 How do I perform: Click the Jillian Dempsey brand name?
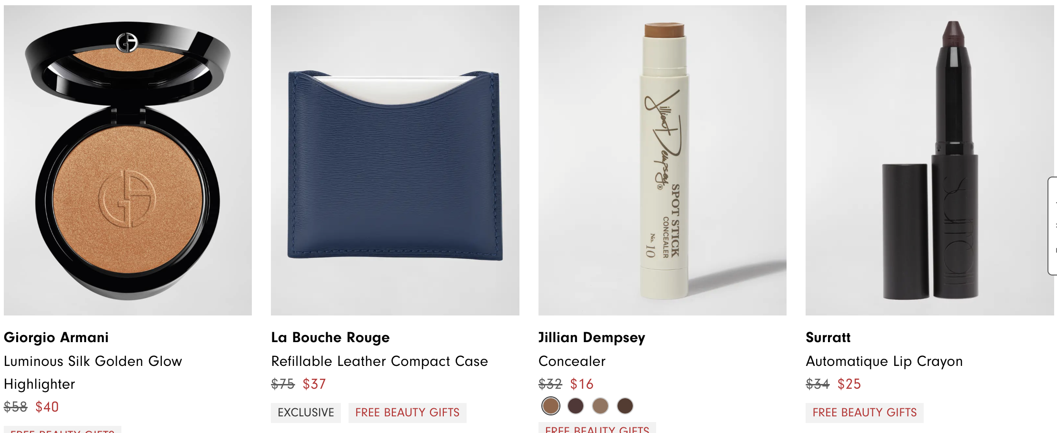coord(592,337)
